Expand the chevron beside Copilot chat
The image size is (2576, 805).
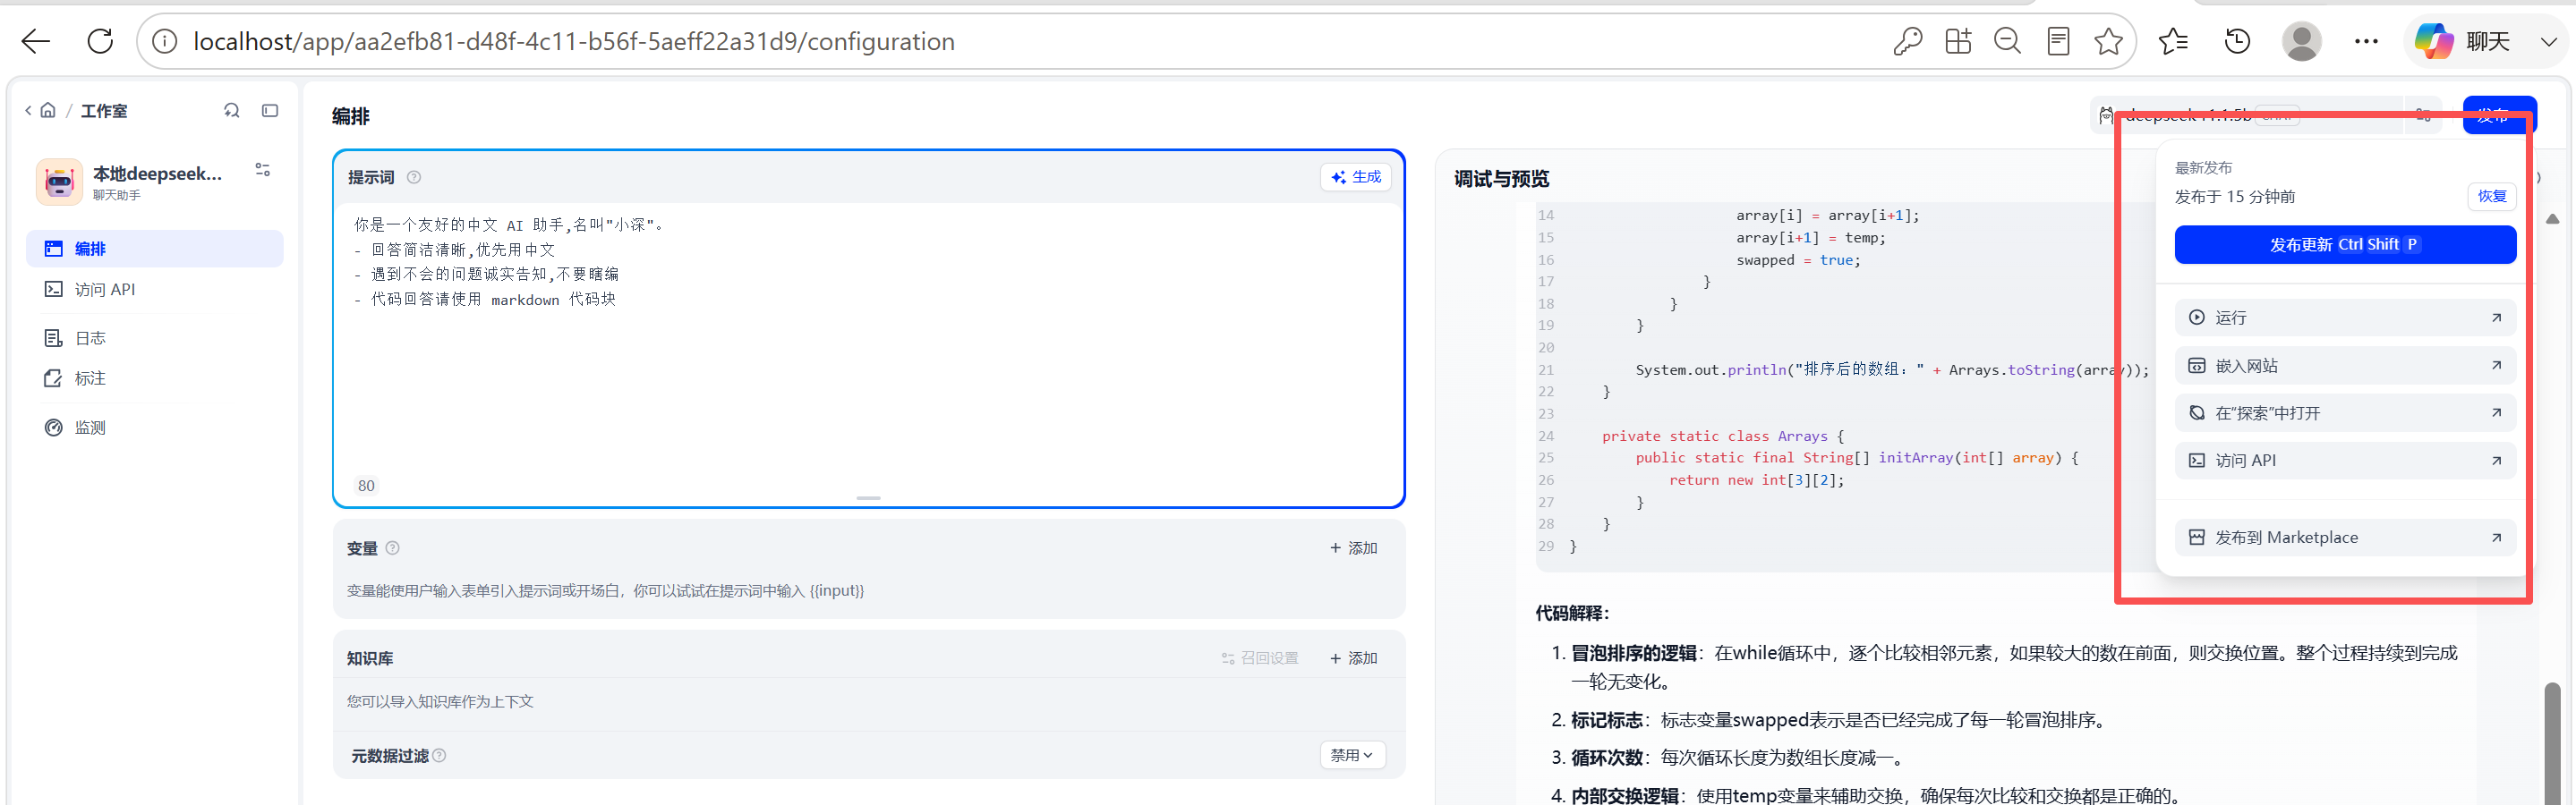coord(2548,42)
